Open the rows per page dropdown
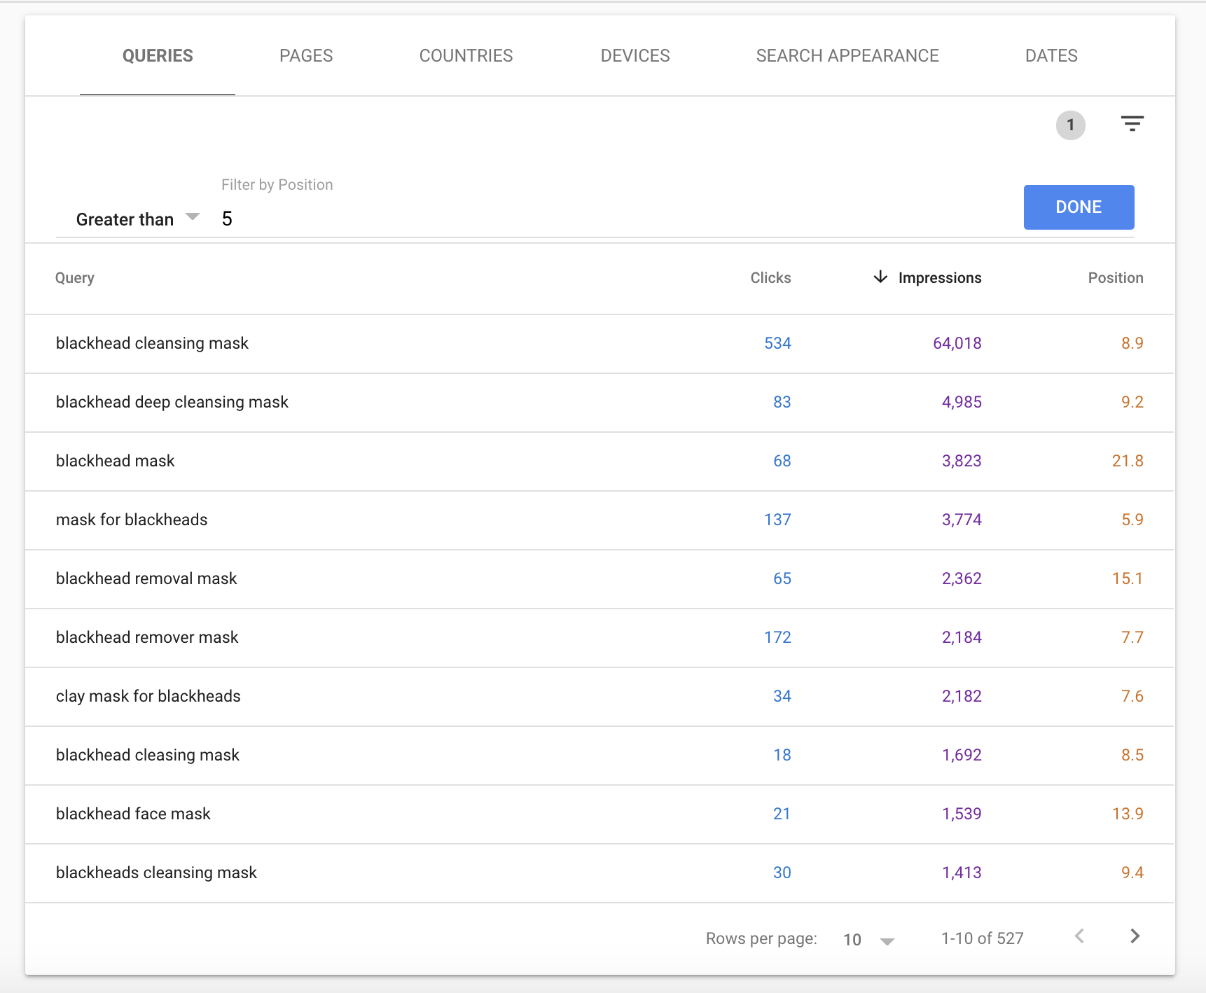Screen dimensions: 1206x993 point(868,940)
